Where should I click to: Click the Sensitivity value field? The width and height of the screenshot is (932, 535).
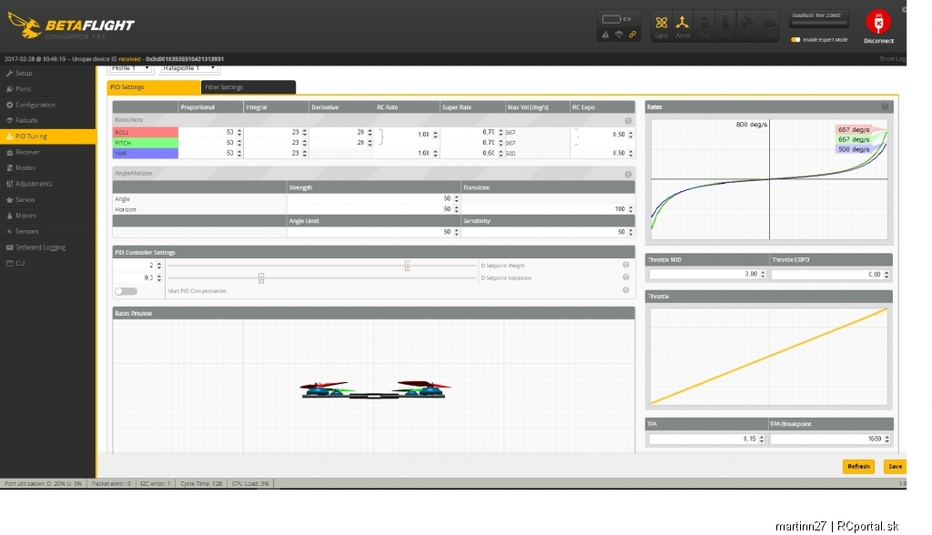(x=547, y=232)
